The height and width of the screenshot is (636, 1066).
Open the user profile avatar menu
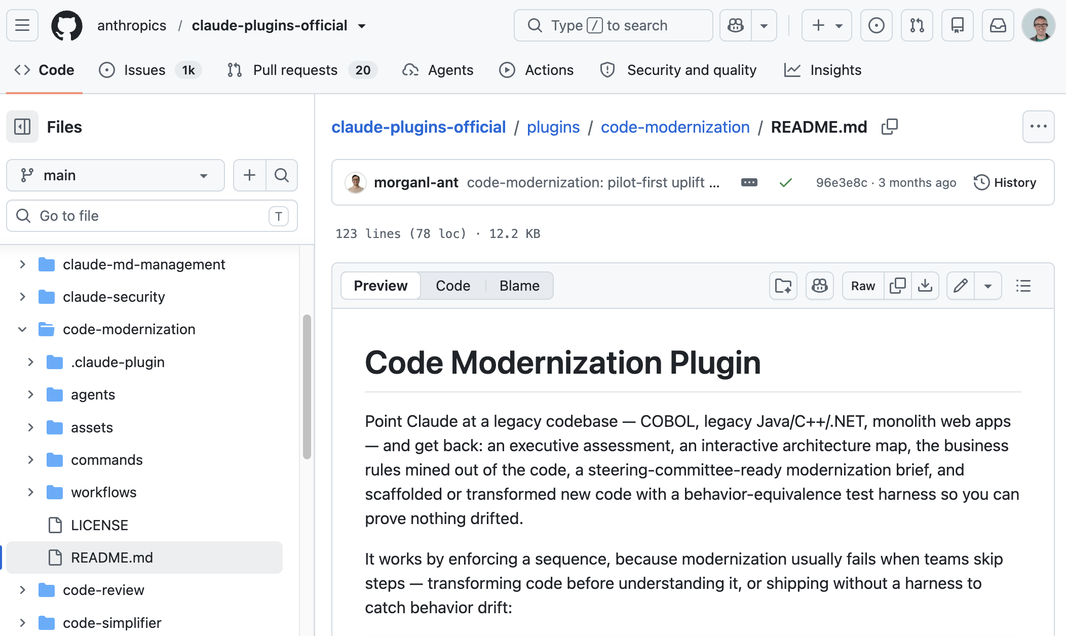tap(1039, 25)
